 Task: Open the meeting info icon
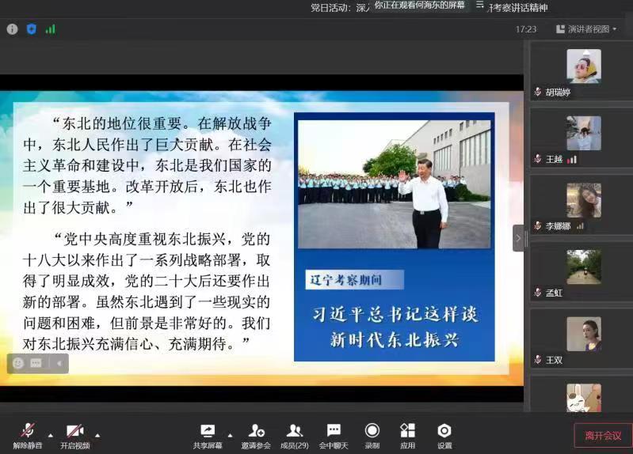click(12, 29)
